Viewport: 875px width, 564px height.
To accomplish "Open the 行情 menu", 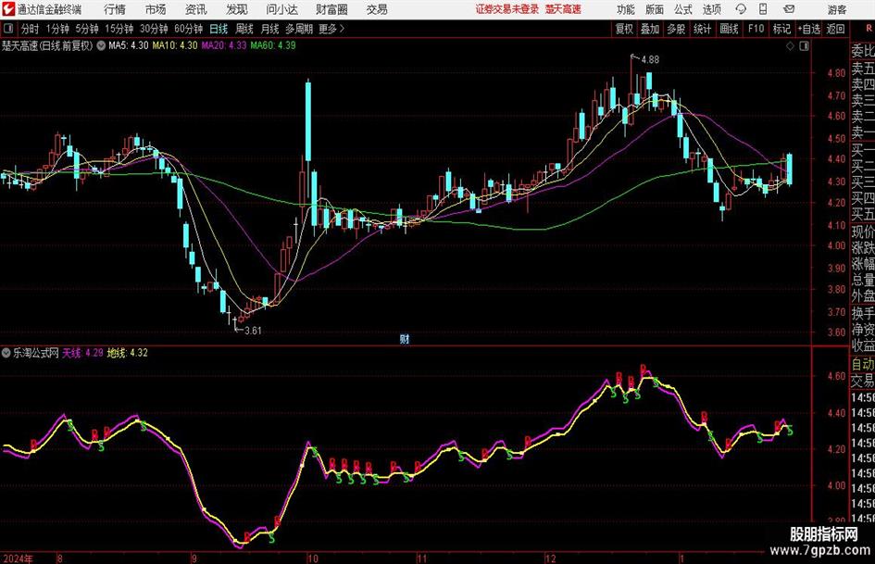I will (x=115, y=9).
